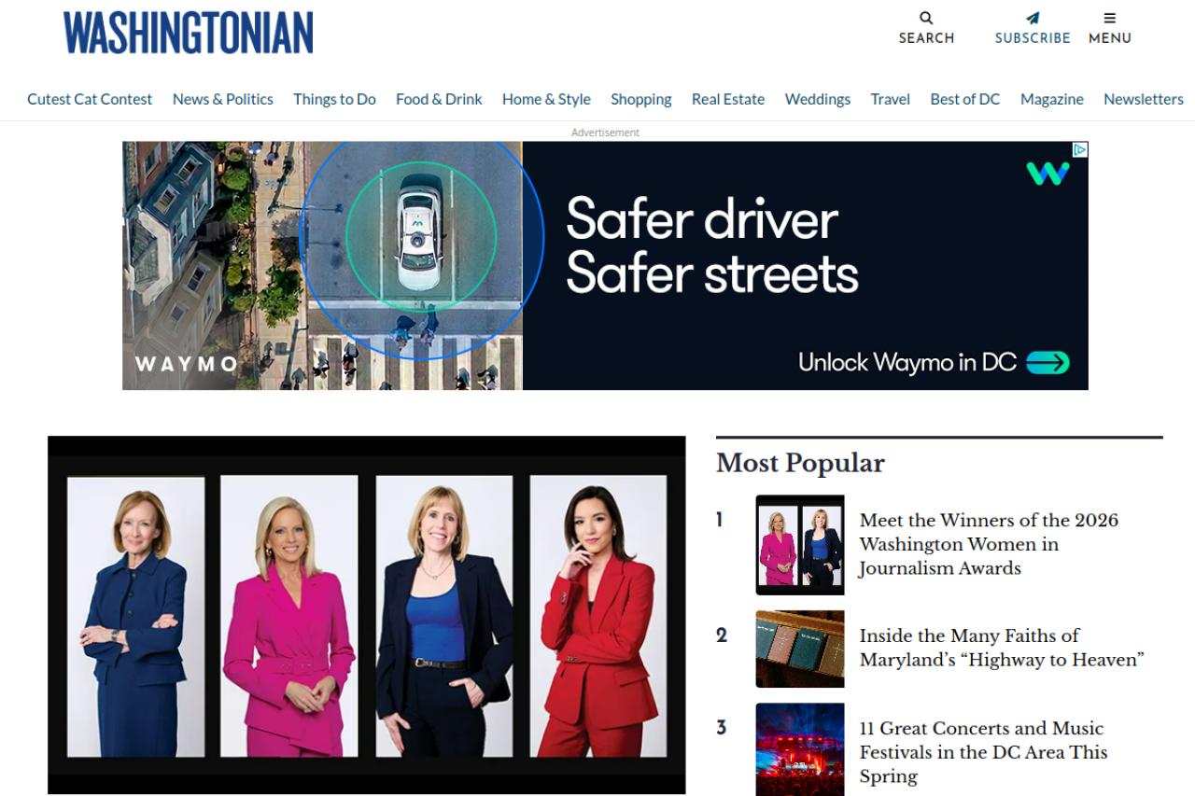Open the hamburger Menu icon

1109,18
